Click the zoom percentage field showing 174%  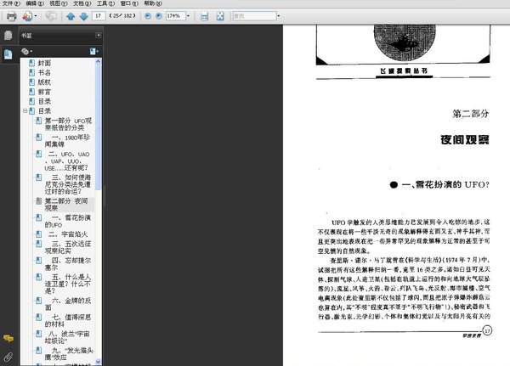[176, 15]
